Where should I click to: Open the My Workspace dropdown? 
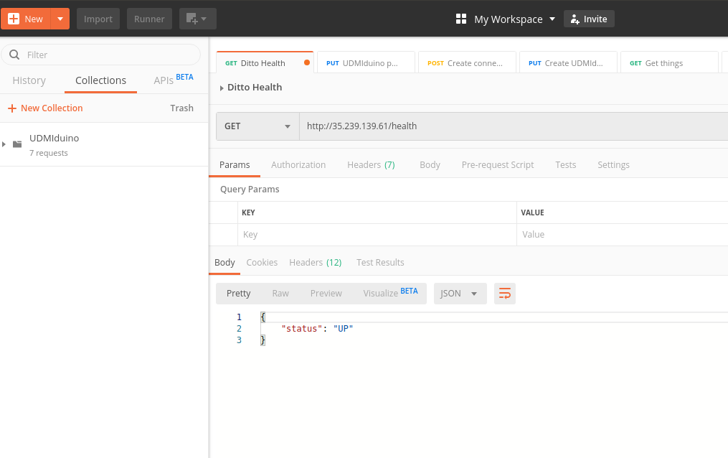point(514,19)
